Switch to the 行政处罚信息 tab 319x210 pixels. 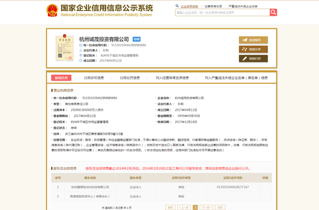coord(130,78)
